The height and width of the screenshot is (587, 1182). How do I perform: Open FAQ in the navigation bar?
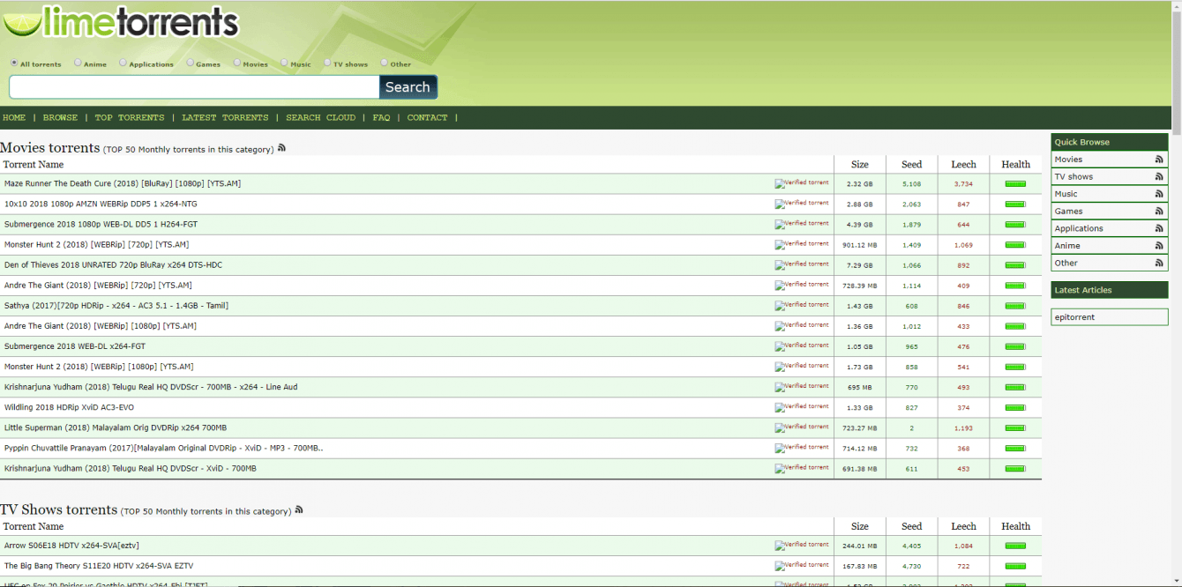click(x=381, y=117)
